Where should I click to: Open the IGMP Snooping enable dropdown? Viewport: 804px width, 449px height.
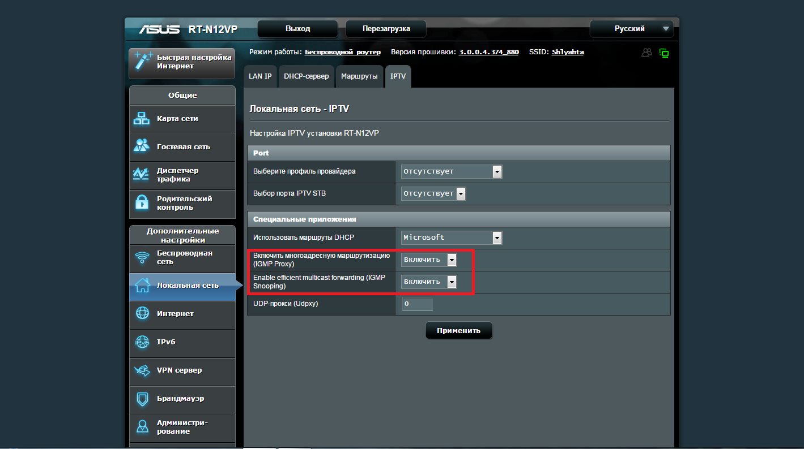(429, 282)
